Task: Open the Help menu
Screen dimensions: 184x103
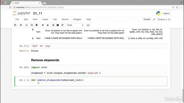Action: click(x=89, y=19)
